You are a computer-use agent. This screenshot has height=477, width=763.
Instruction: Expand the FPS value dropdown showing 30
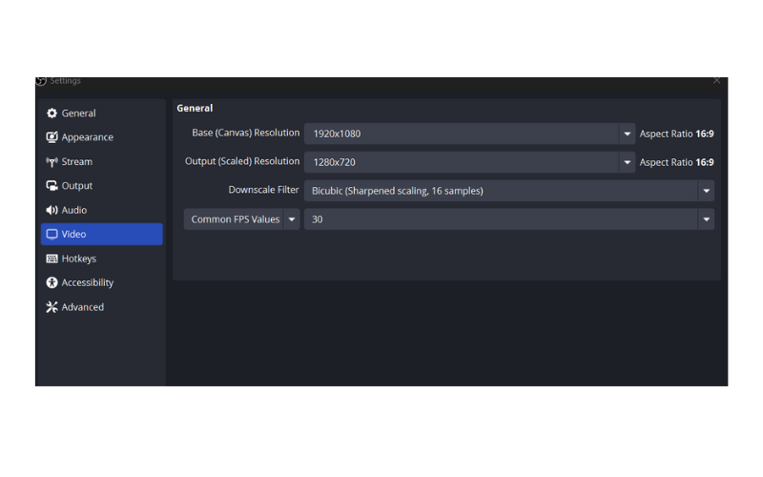tap(706, 219)
